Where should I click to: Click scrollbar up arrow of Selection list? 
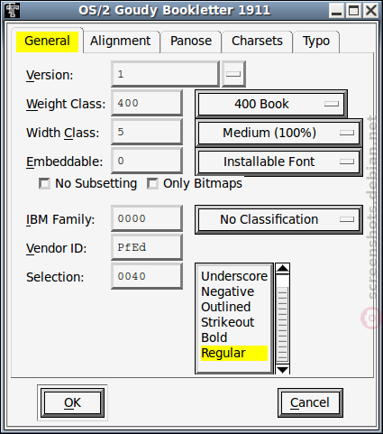282,268
